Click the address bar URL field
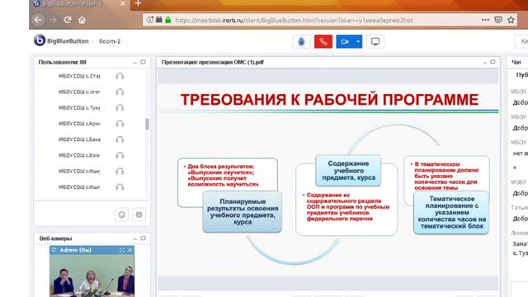 click(294, 20)
